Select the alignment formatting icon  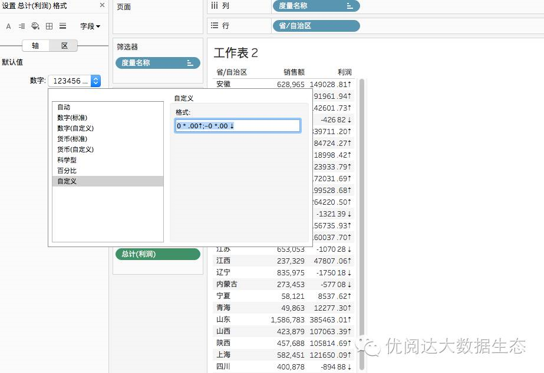point(21,26)
